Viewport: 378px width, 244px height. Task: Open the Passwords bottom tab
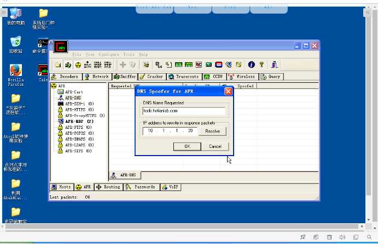[x=141, y=187]
